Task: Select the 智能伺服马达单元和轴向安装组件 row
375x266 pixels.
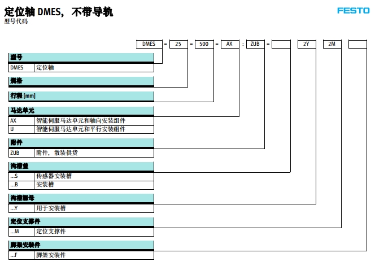Action: click(x=81, y=121)
